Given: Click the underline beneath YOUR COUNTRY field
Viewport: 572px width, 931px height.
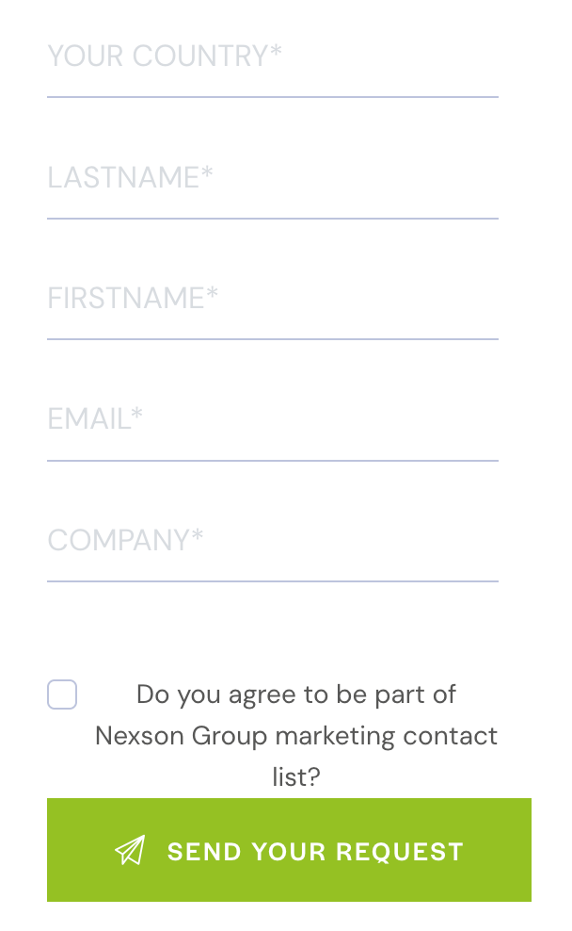Looking at the screenshot, I should point(273,97).
